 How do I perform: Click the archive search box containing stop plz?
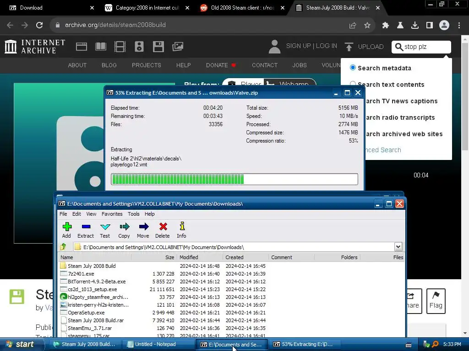click(x=421, y=47)
